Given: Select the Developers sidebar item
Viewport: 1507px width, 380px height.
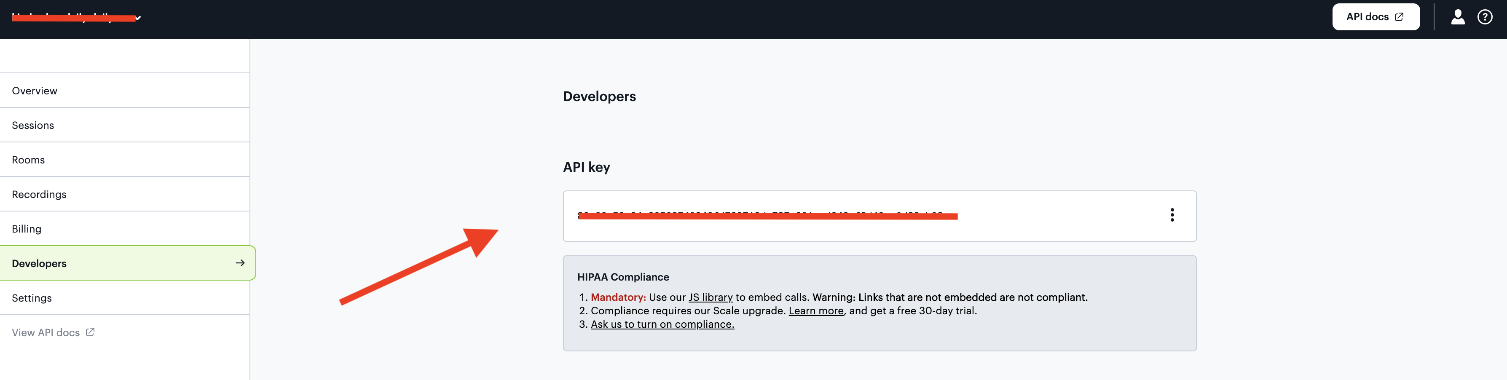Looking at the screenshot, I should [x=128, y=263].
